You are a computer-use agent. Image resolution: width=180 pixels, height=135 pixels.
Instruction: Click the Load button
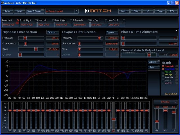tap(19, 11)
